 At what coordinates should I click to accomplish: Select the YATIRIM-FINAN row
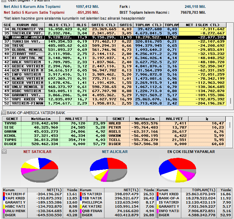[114, 103]
